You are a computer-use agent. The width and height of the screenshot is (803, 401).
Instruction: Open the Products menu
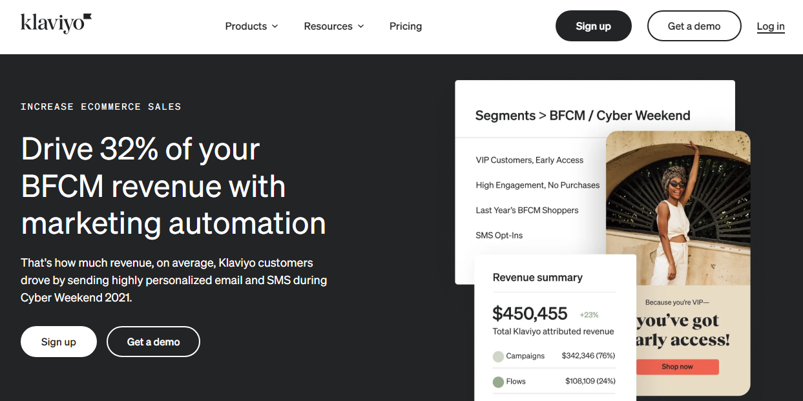click(x=246, y=26)
